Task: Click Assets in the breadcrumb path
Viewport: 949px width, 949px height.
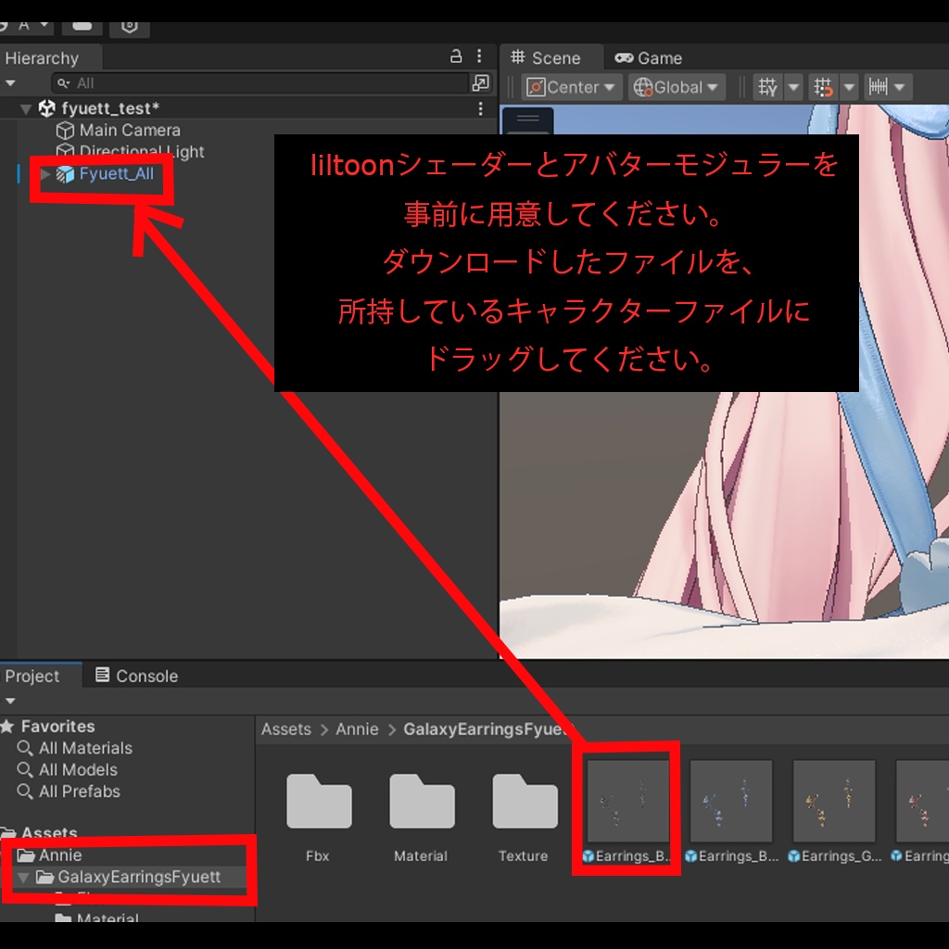Action: pyautogui.click(x=286, y=729)
